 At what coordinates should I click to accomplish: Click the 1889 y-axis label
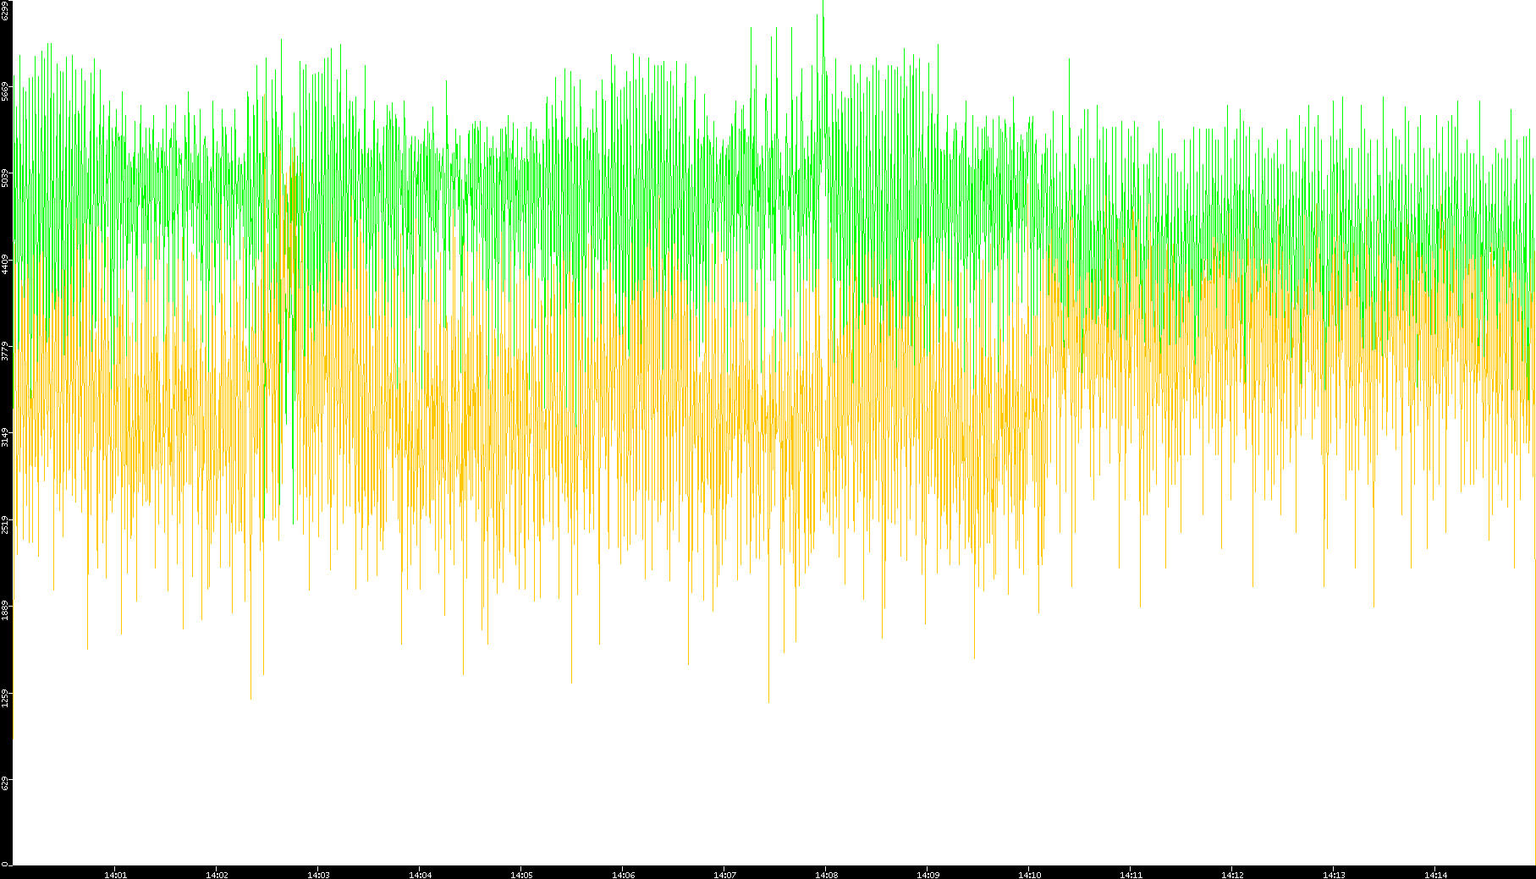point(6,610)
